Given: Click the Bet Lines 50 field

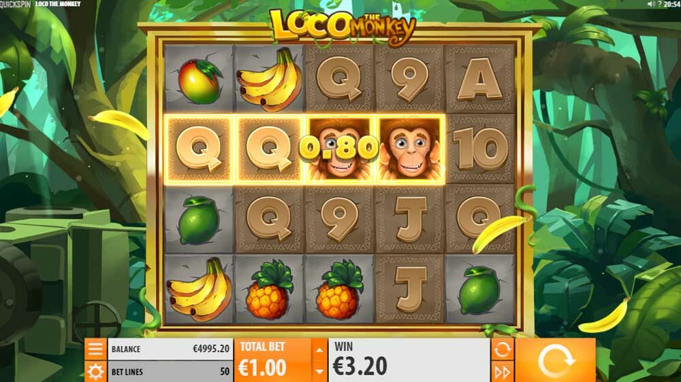Looking at the screenshot, I should tap(170, 372).
